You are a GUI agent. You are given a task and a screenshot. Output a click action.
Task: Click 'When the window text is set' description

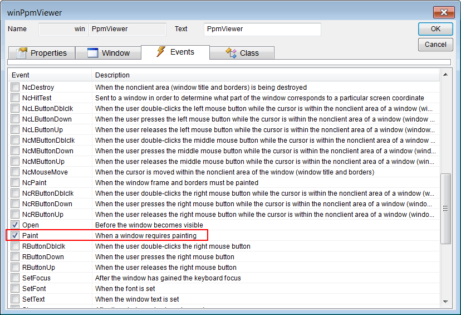tap(137, 299)
